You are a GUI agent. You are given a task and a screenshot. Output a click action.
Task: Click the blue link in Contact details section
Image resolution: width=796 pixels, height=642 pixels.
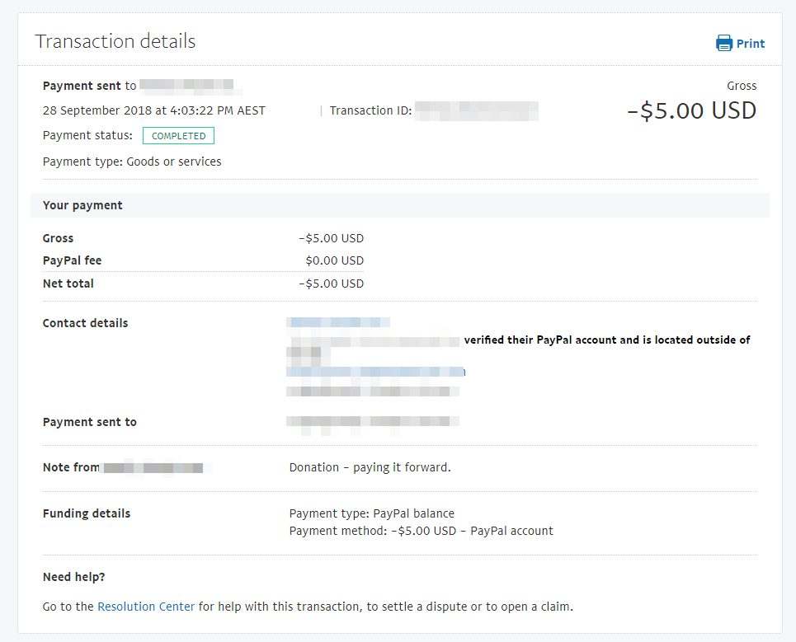(x=375, y=371)
